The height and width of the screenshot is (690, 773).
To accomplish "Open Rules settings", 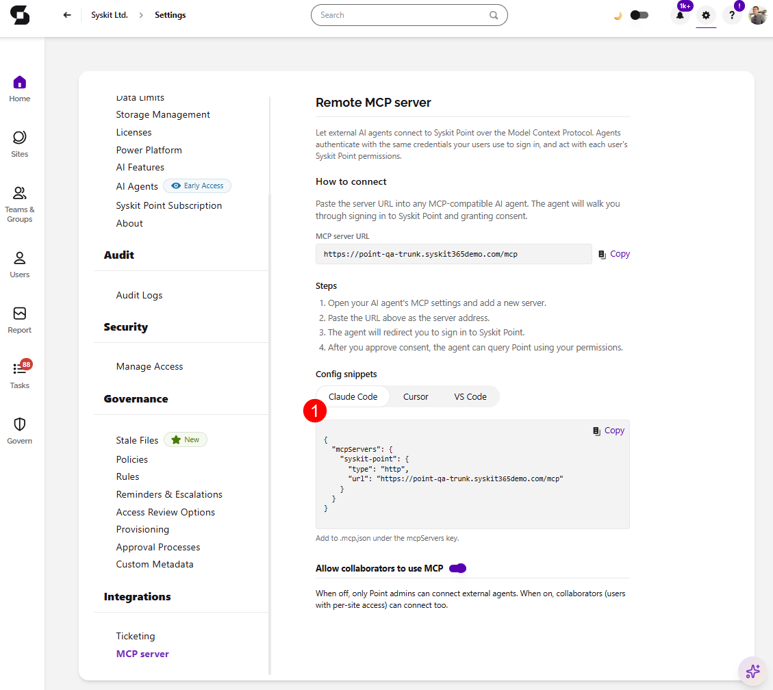I will point(127,476).
